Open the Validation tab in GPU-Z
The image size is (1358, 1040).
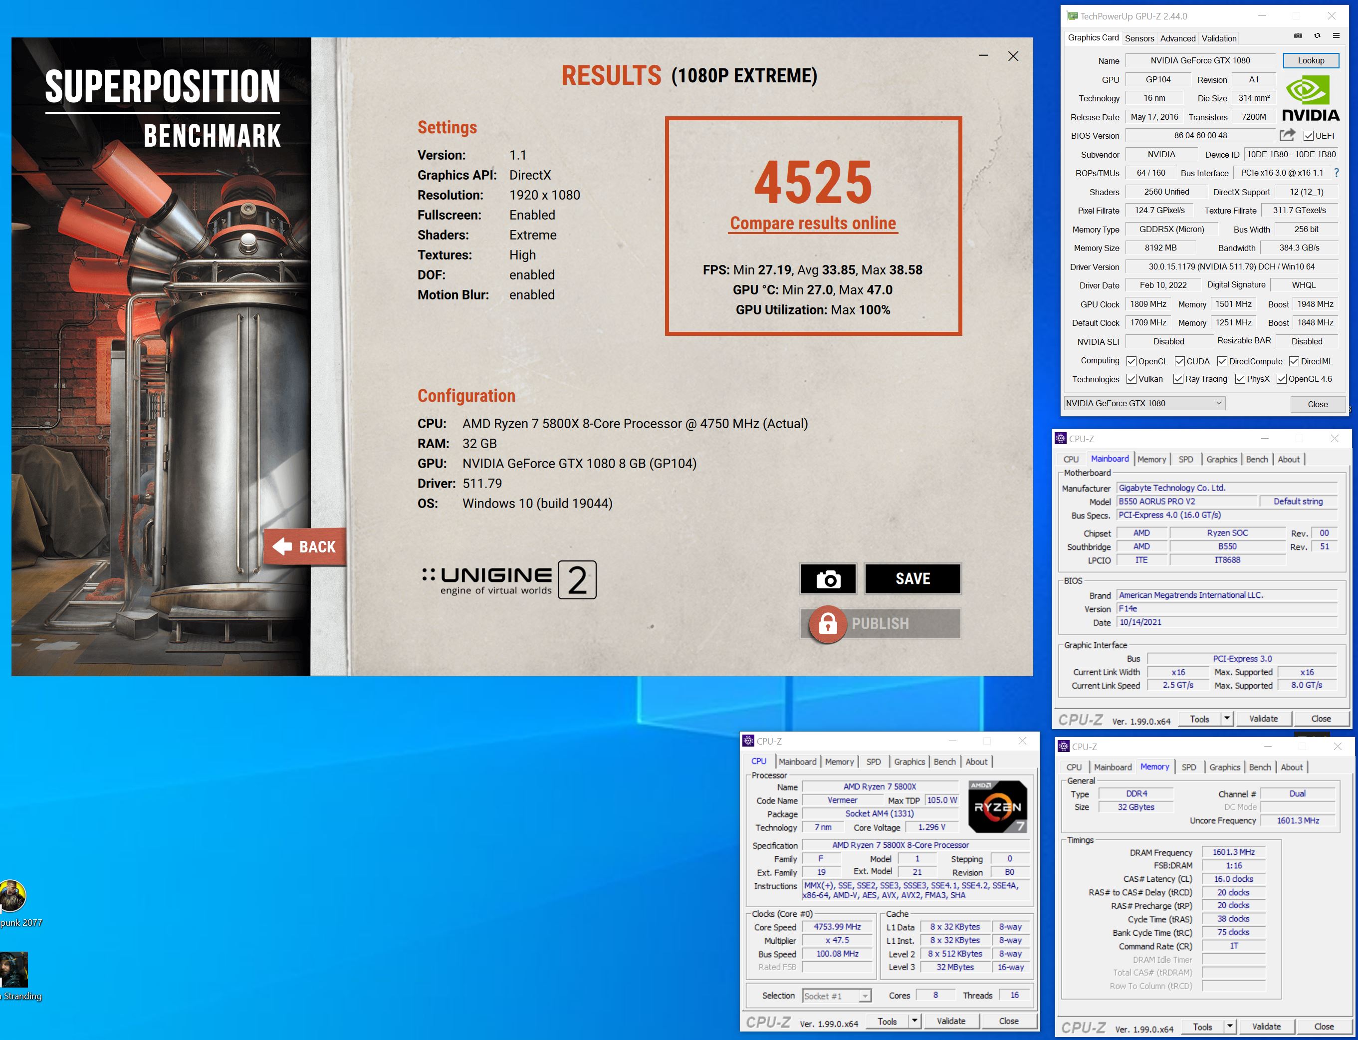coord(1219,38)
